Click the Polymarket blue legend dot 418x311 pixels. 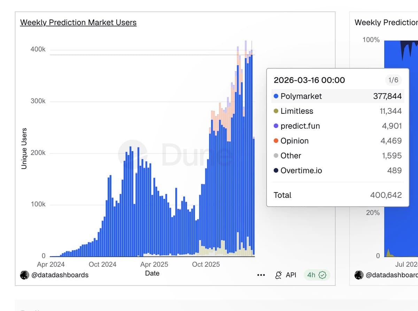coord(275,96)
